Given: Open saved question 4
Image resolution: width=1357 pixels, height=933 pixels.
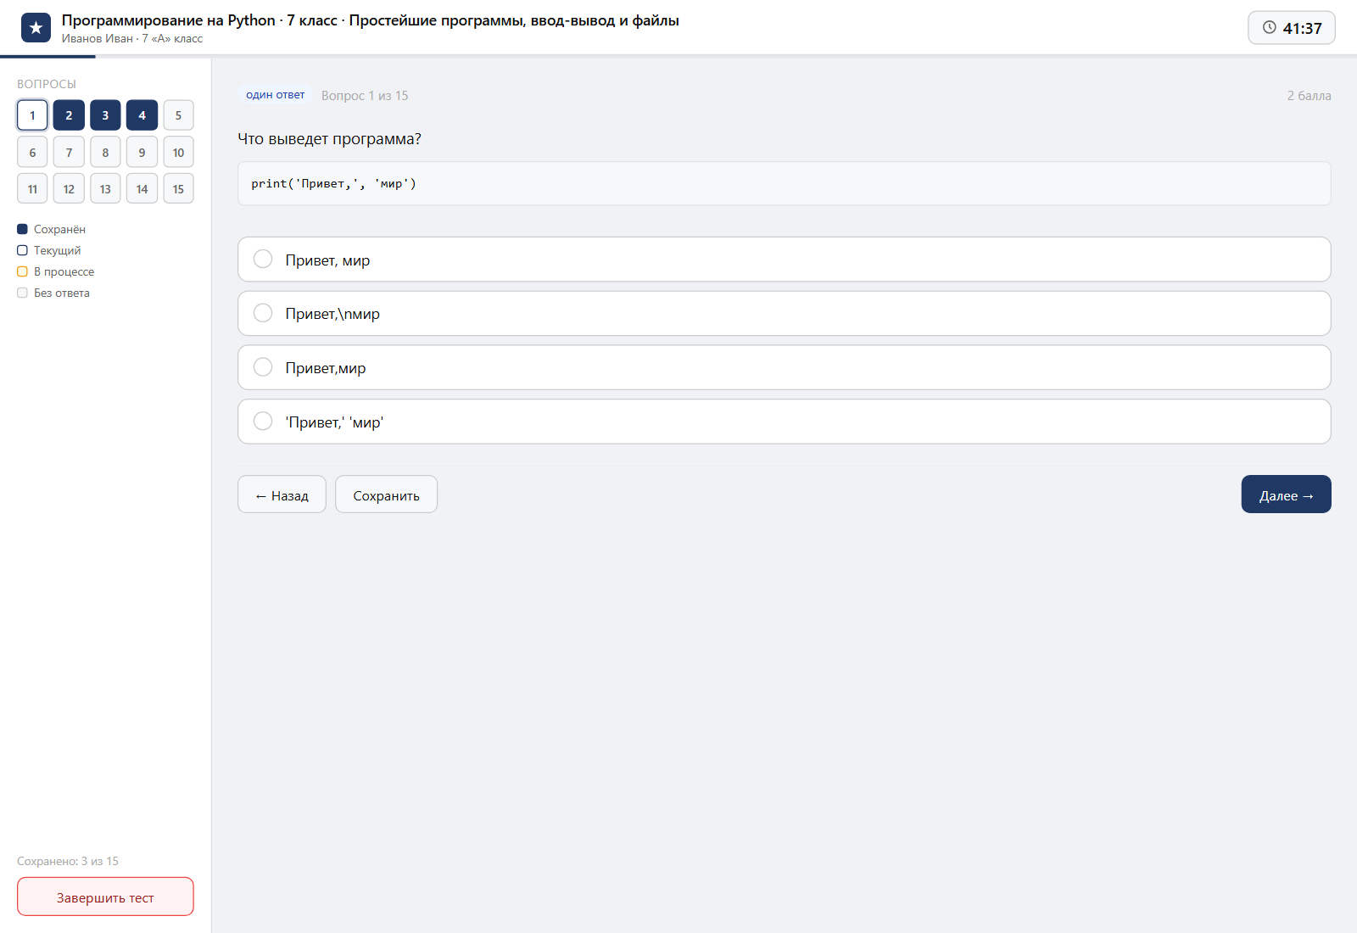Looking at the screenshot, I should pyautogui.click(x=142, y=115).
